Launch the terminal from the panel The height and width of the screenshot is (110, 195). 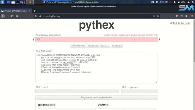(x=17, y=2)
